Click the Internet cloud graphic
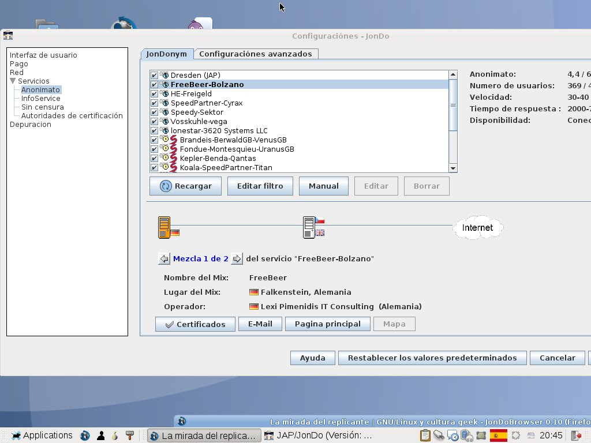The image size is (591, 443). pyautogui.click(x=477, y=227)
